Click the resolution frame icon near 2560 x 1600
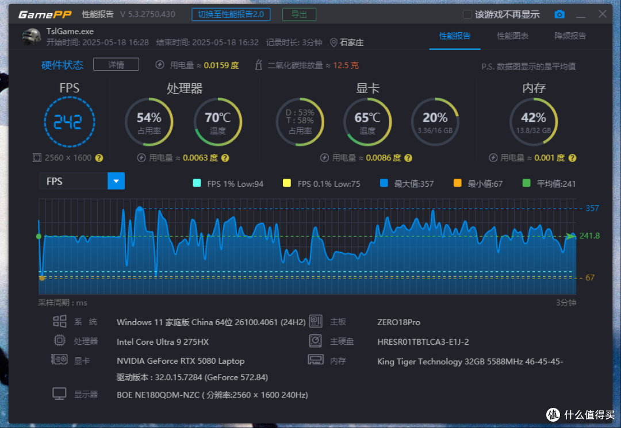The image size is (621, 428). 37,158
